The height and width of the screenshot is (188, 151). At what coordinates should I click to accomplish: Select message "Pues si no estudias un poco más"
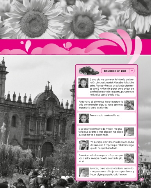[x=107, y=158]
